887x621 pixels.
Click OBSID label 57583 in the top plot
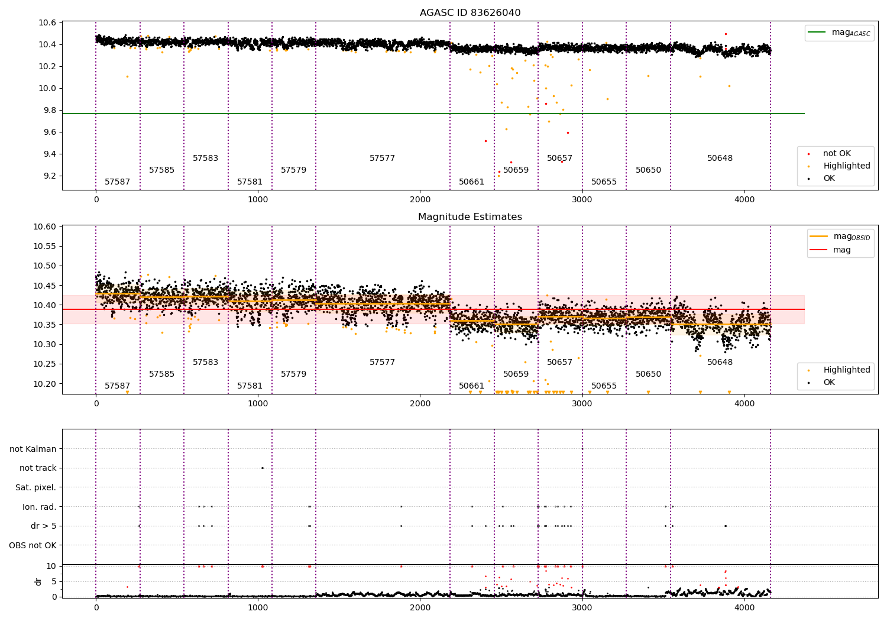(x=206, y=159)
